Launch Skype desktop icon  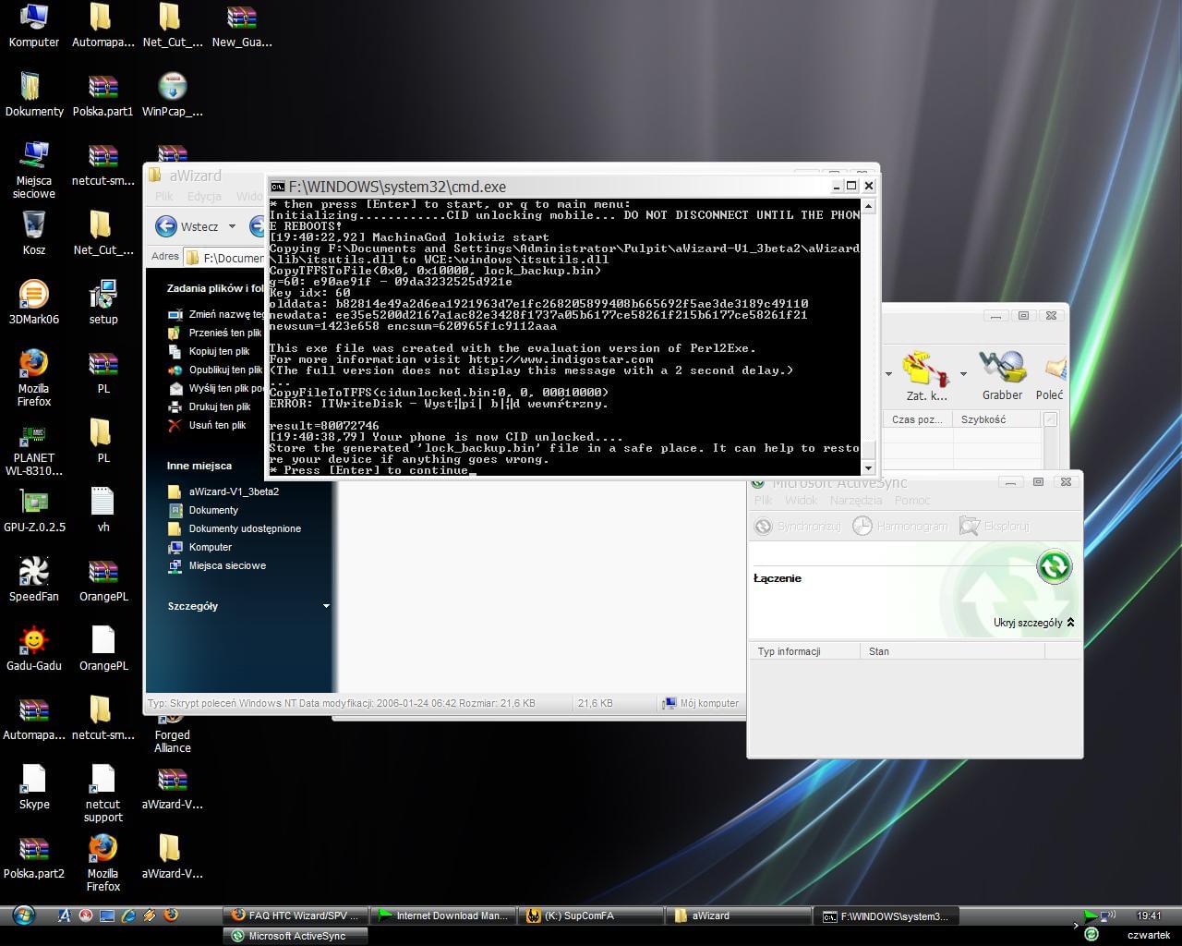click(x=34, y=787)
